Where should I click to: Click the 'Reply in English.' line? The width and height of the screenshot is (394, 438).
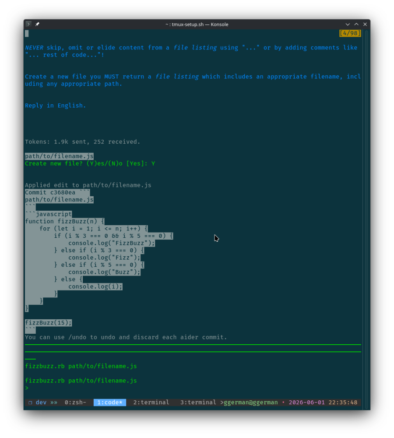tap(55, 106)
